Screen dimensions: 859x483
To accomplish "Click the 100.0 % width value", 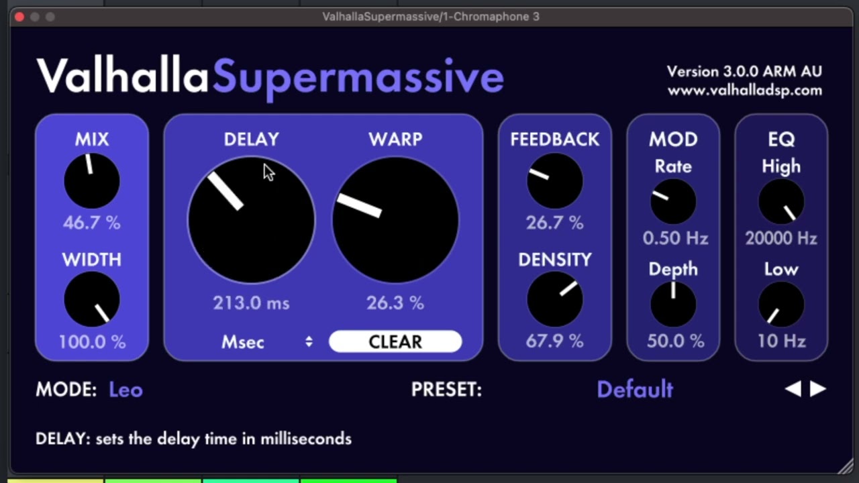I will (x=92, y=342).
